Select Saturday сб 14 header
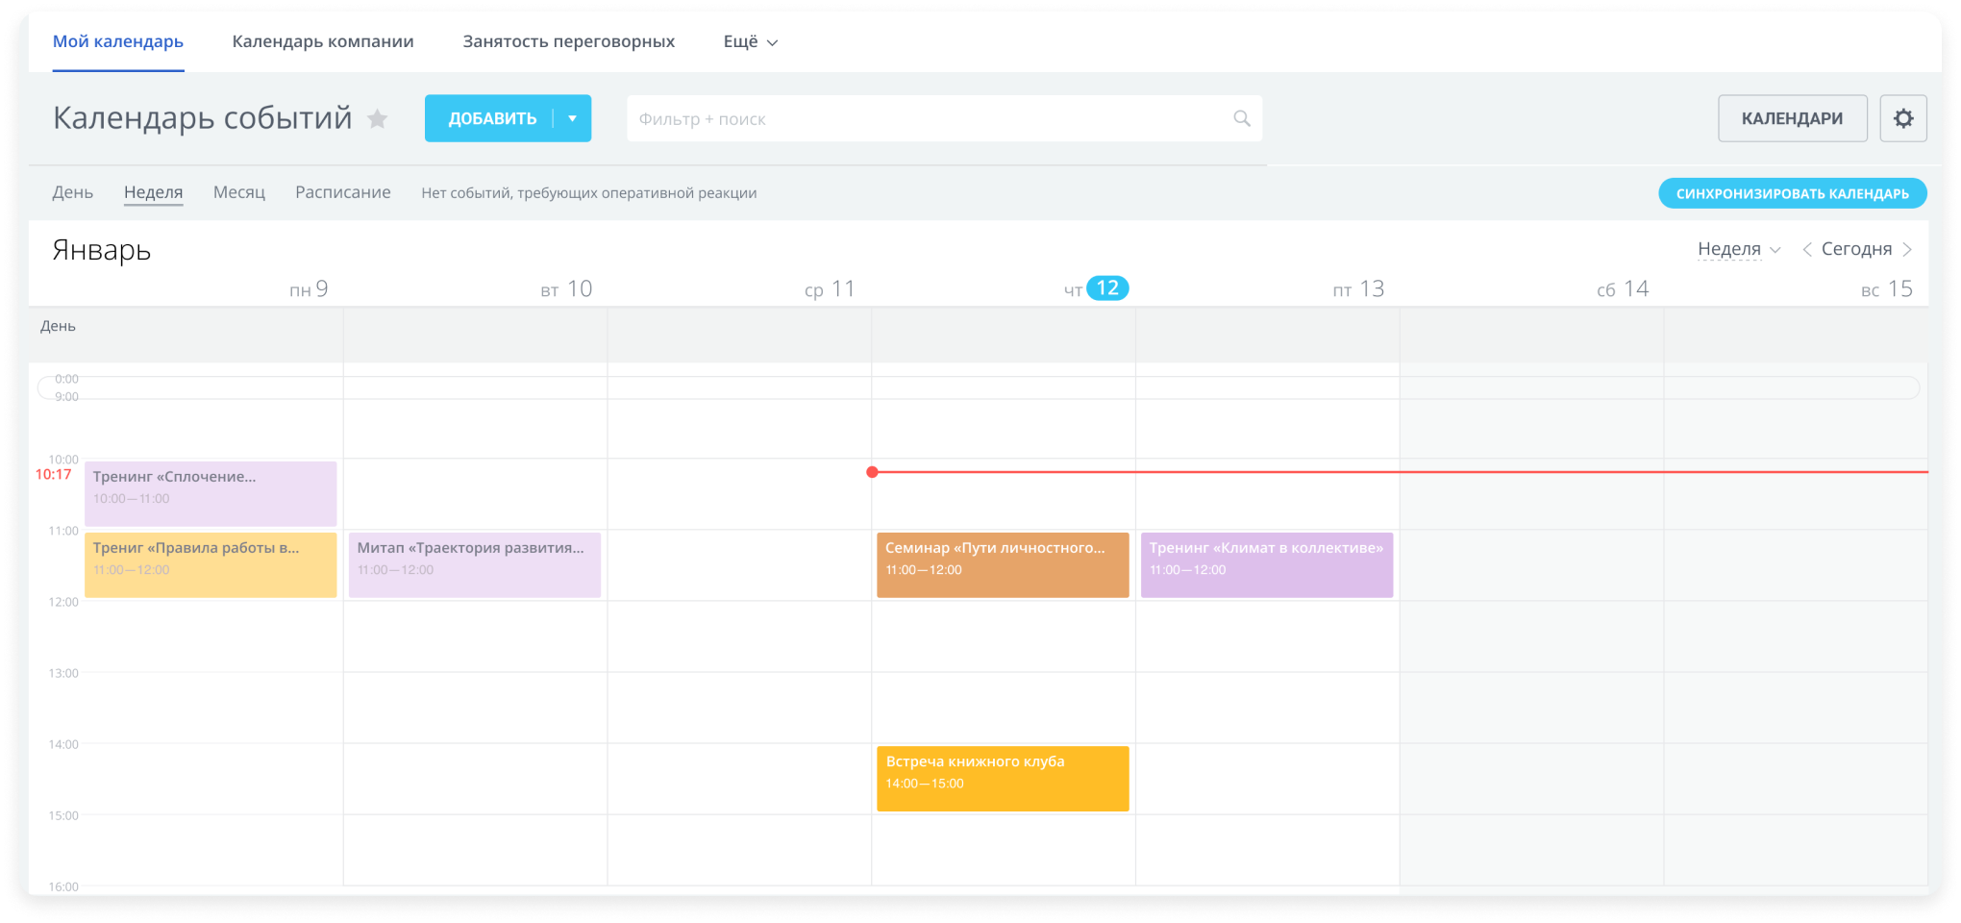The width and height of the screenshot is (1961, 923). point(1623,288)
